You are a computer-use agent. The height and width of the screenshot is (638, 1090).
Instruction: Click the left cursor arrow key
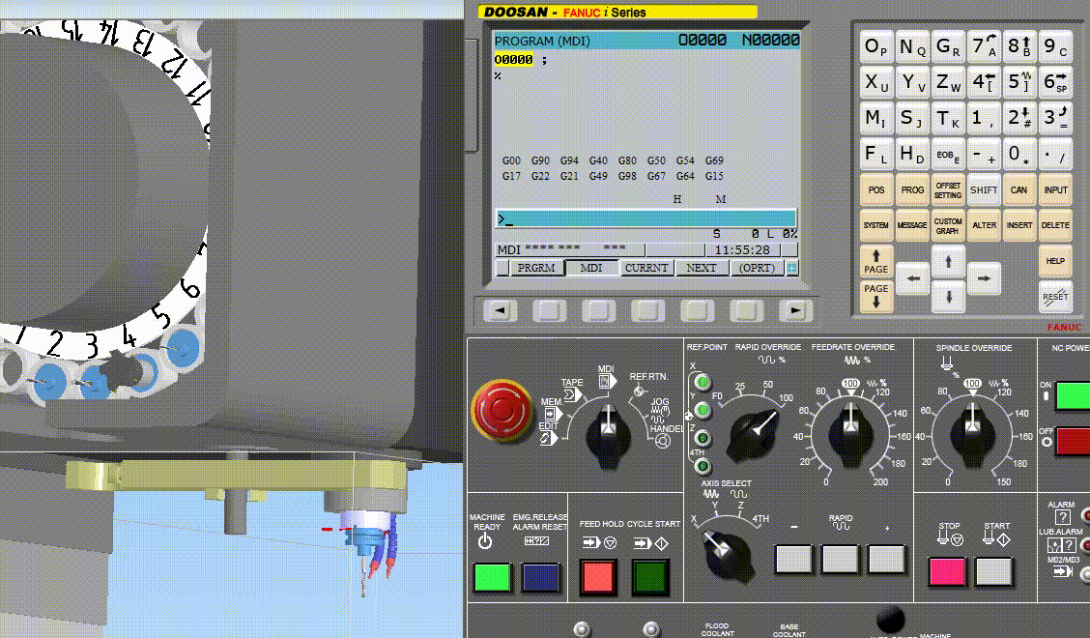pos(913,278)
